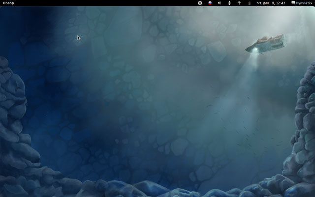Open the Bluetooth status icon
Viewport: 315px width, 197px height.
point(229,3)
